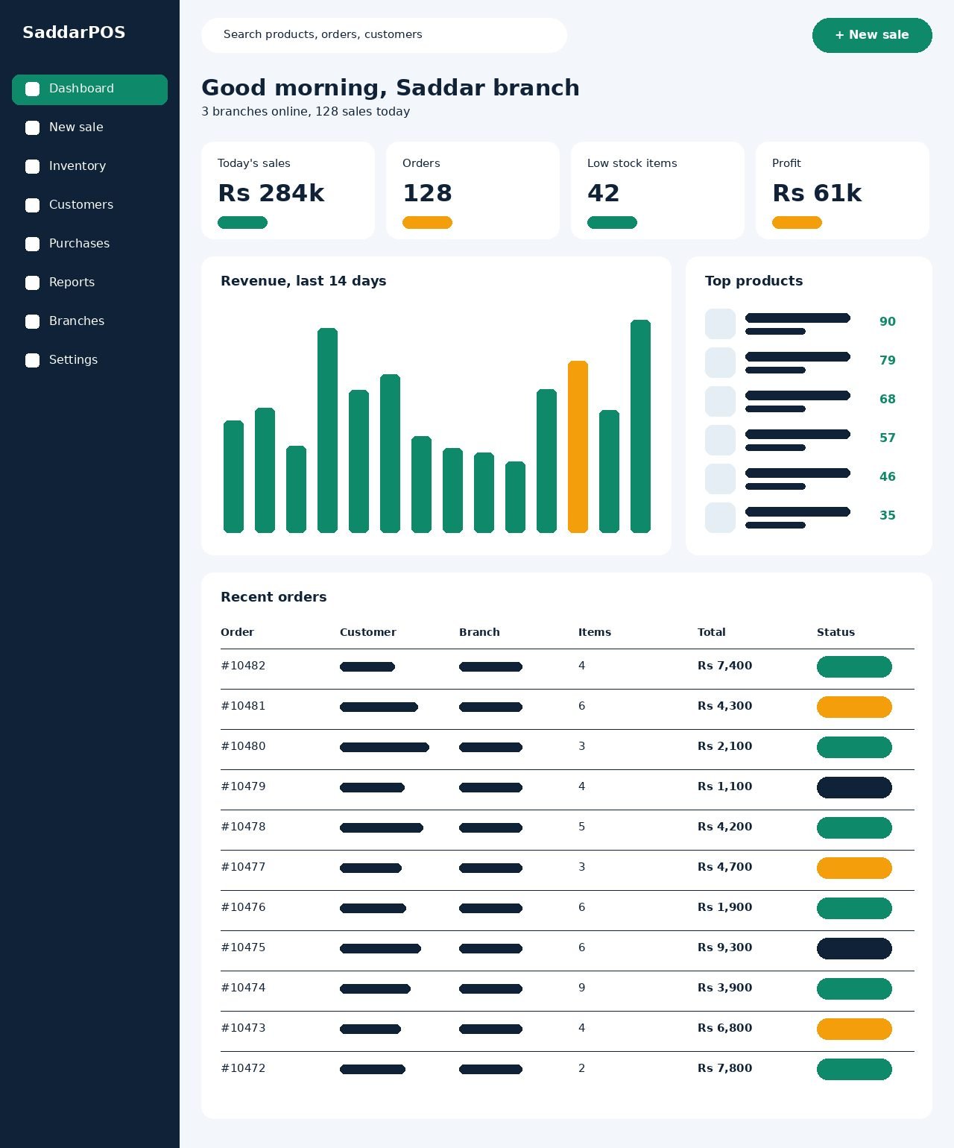The width and height of the screenshot is (954, 1148).
Task: Click the Dashboard sidebar icon
Action: tap(33, 89)
